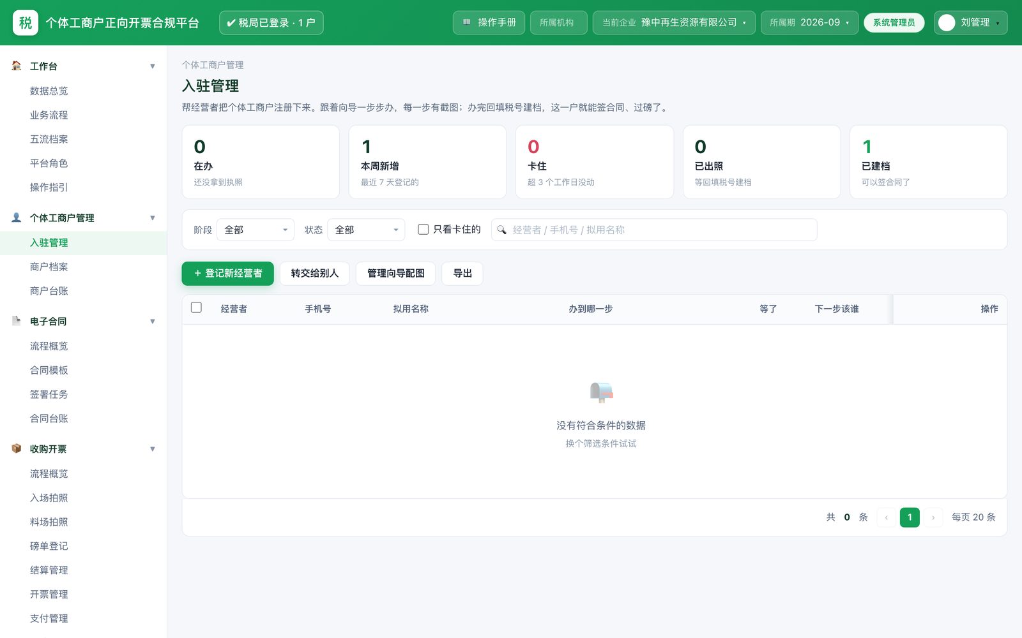
Task: Click the 卡住 stat card
Action: [x=595, y=162]
